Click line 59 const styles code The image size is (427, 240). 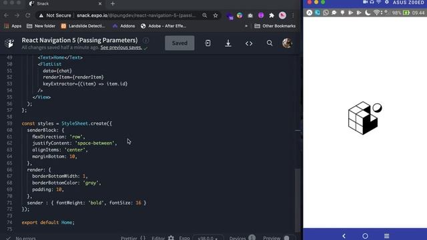pos(67,123)
